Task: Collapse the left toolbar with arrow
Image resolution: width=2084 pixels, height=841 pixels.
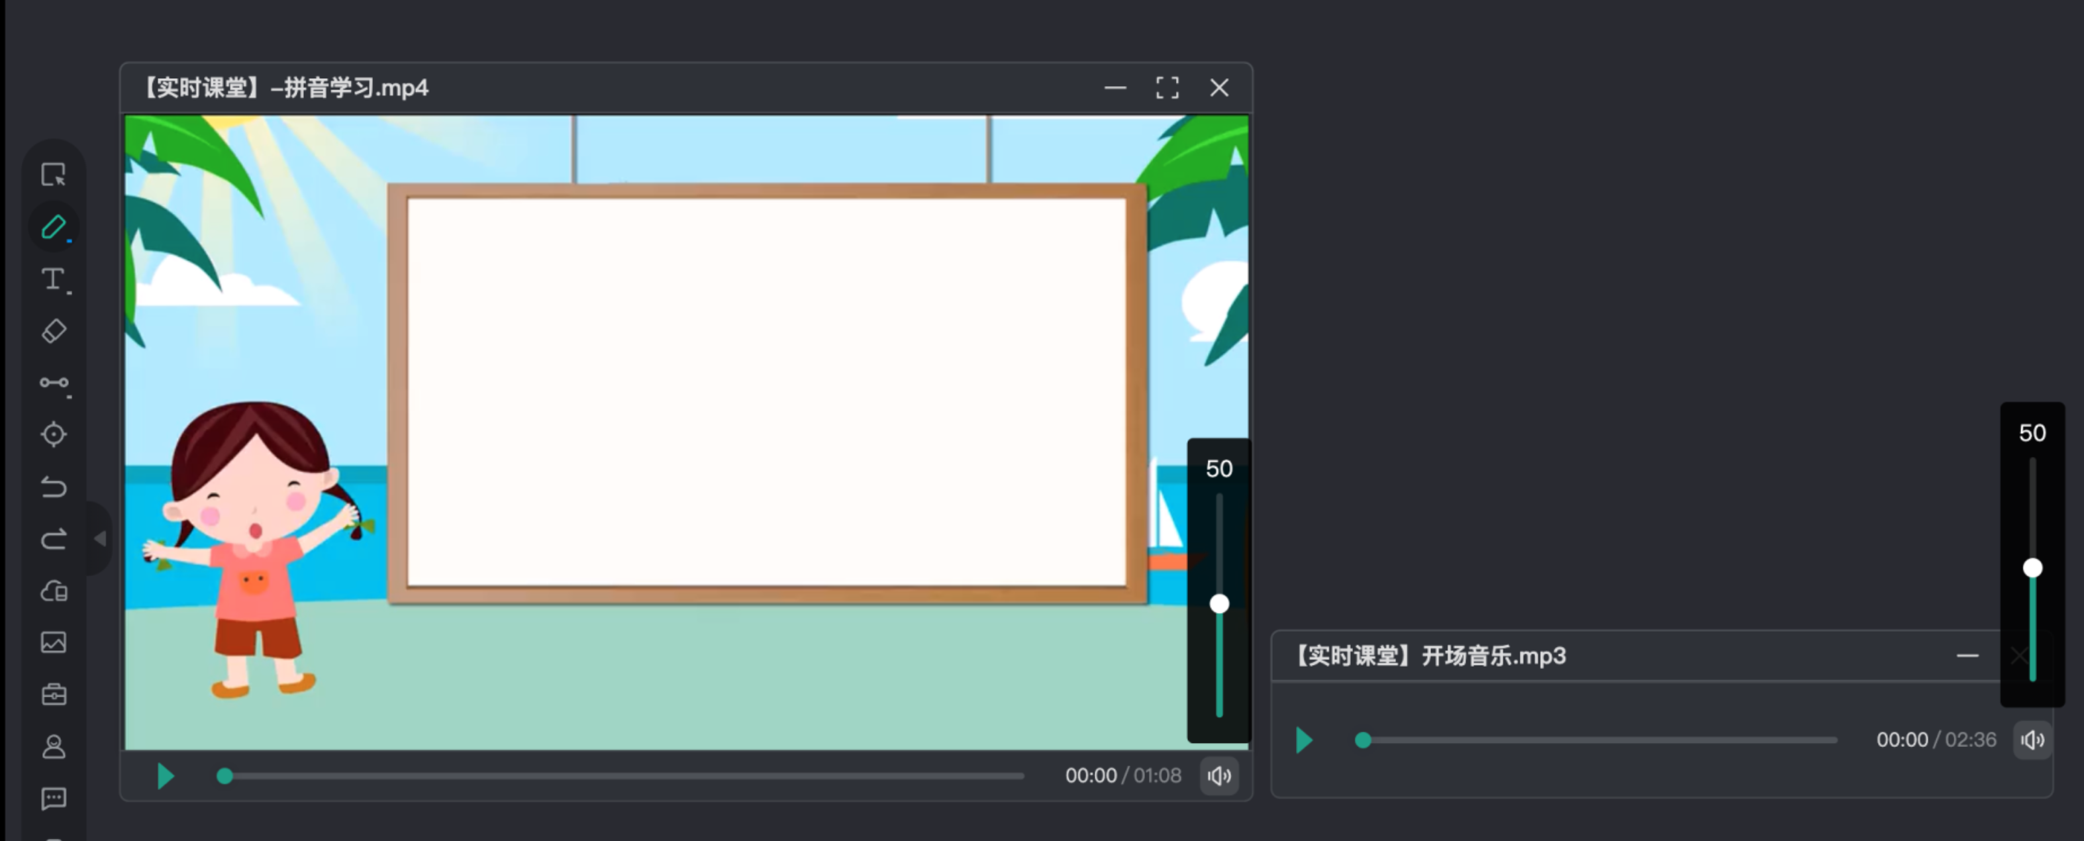Action: [x=100, y=538]
